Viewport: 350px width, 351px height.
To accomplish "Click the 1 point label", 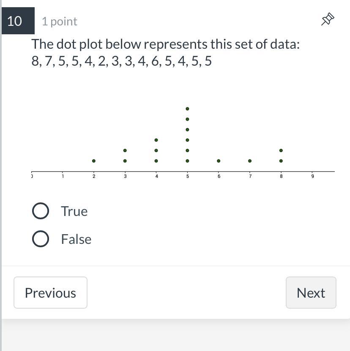I will click(x=60, y=21).
